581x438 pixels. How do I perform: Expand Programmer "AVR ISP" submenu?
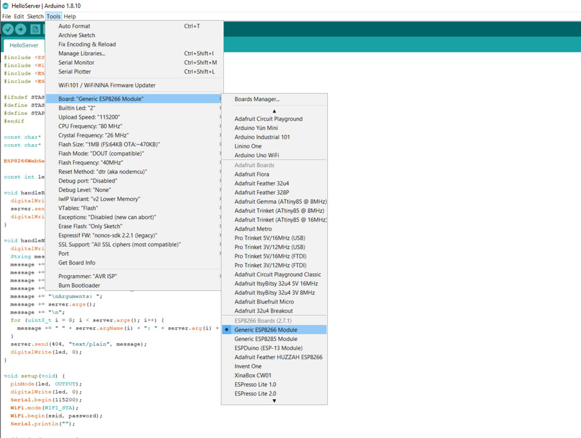click(x=134, y=276)
